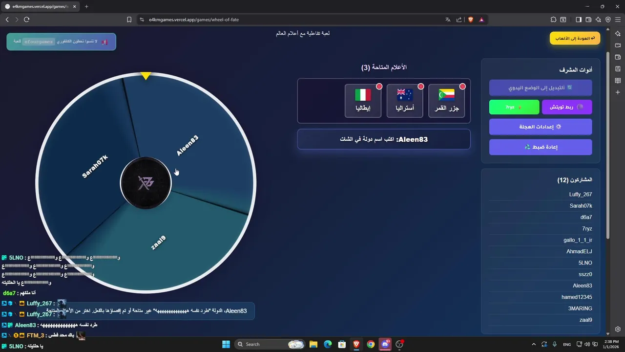Open Leo AI sparkle icon in toolbar
This screenshot has height=352, width=625.
[598, 20]
